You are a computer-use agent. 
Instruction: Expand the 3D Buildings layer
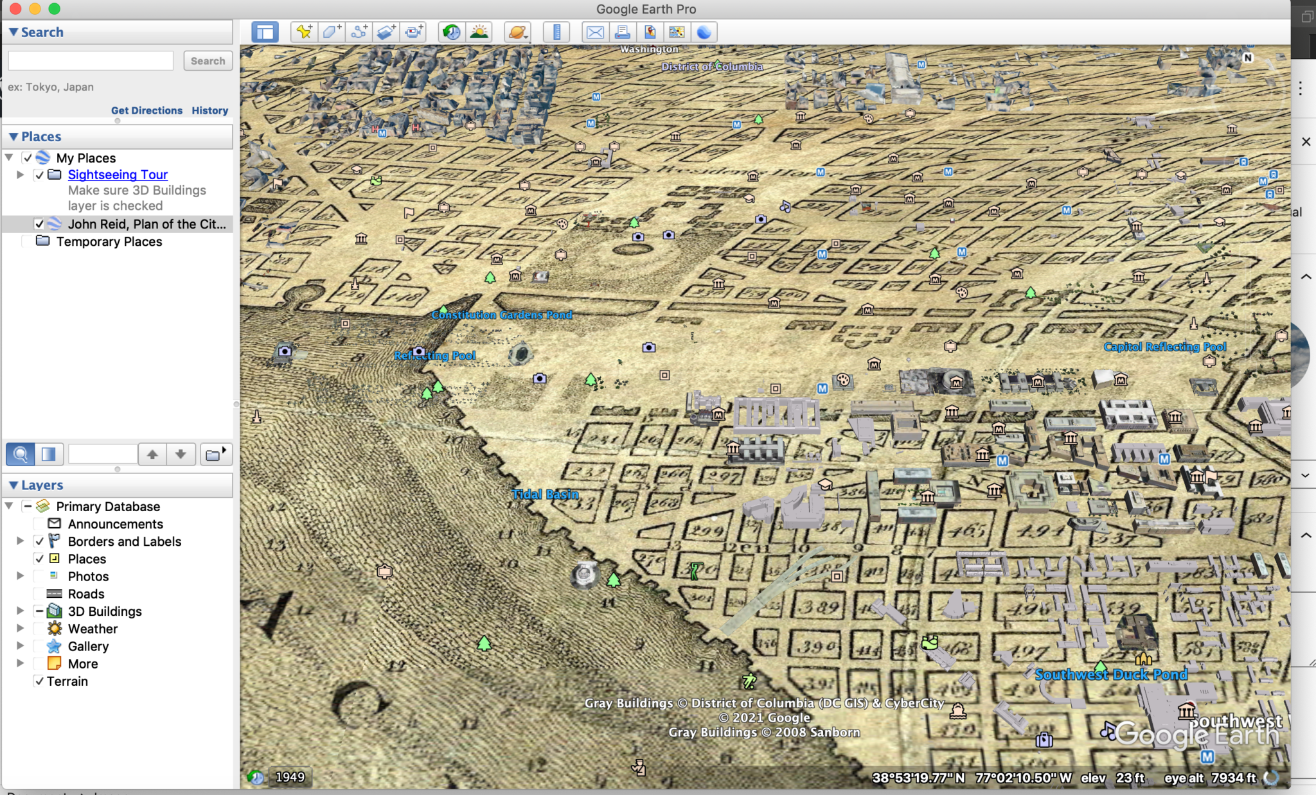(21, 611)
